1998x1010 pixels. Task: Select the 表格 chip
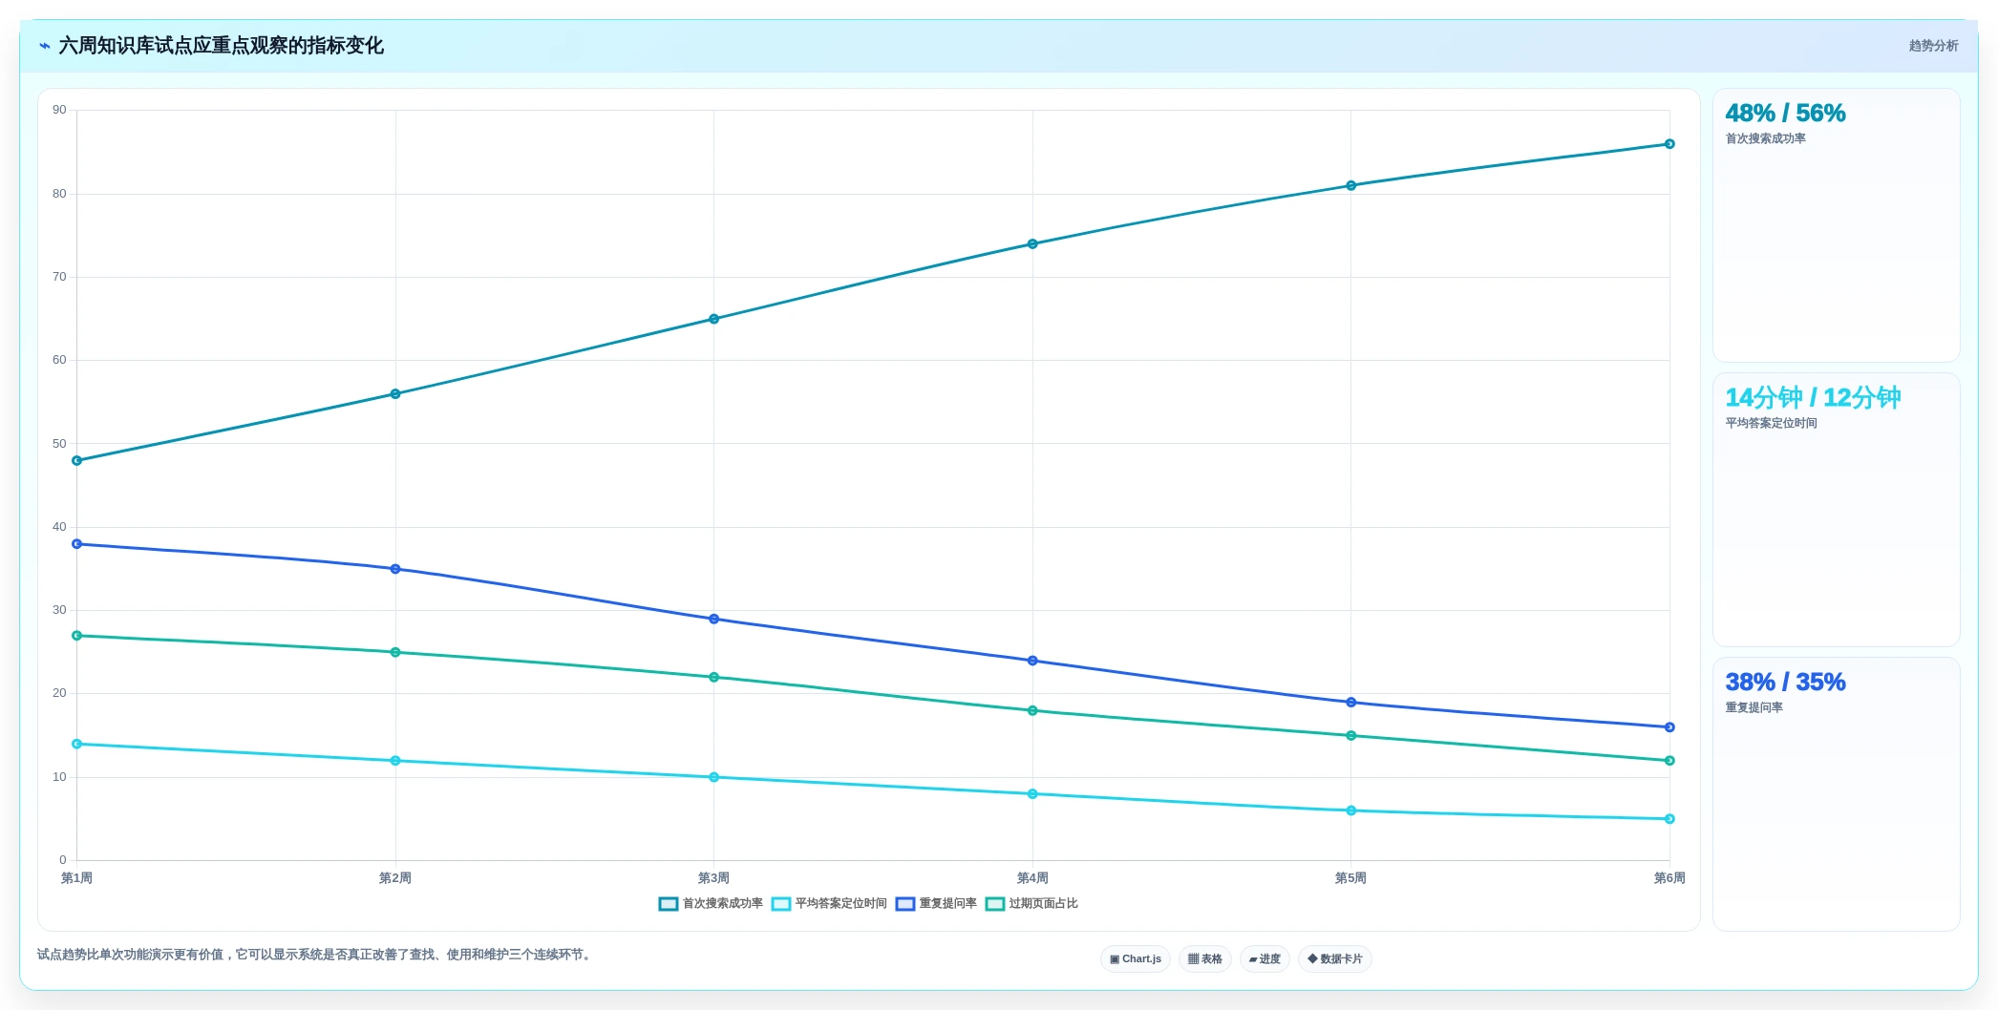pyautogui.click(x=1205, y=958)
